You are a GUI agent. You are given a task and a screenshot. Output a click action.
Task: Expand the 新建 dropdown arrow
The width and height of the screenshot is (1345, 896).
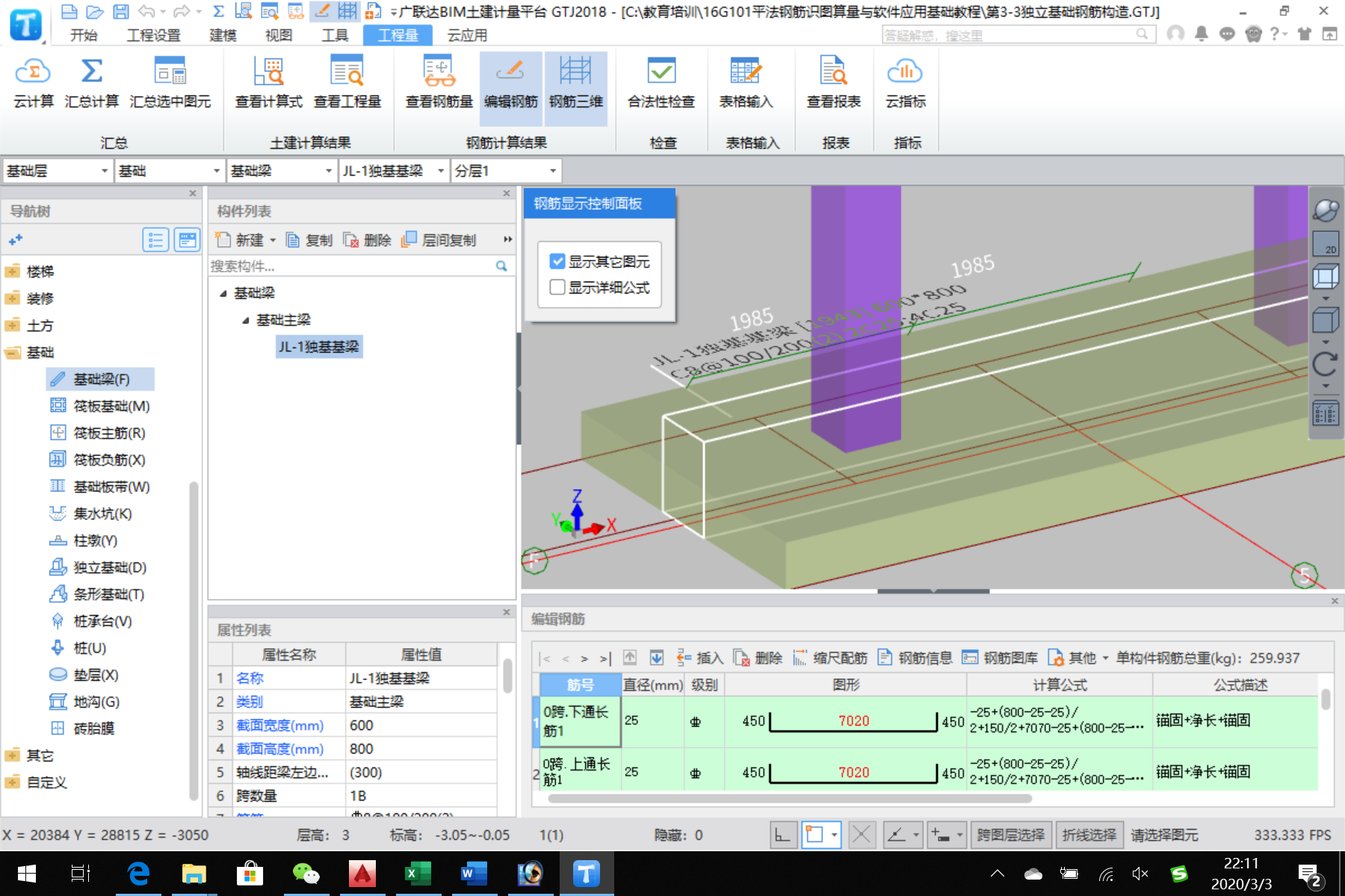click(273, 240)
